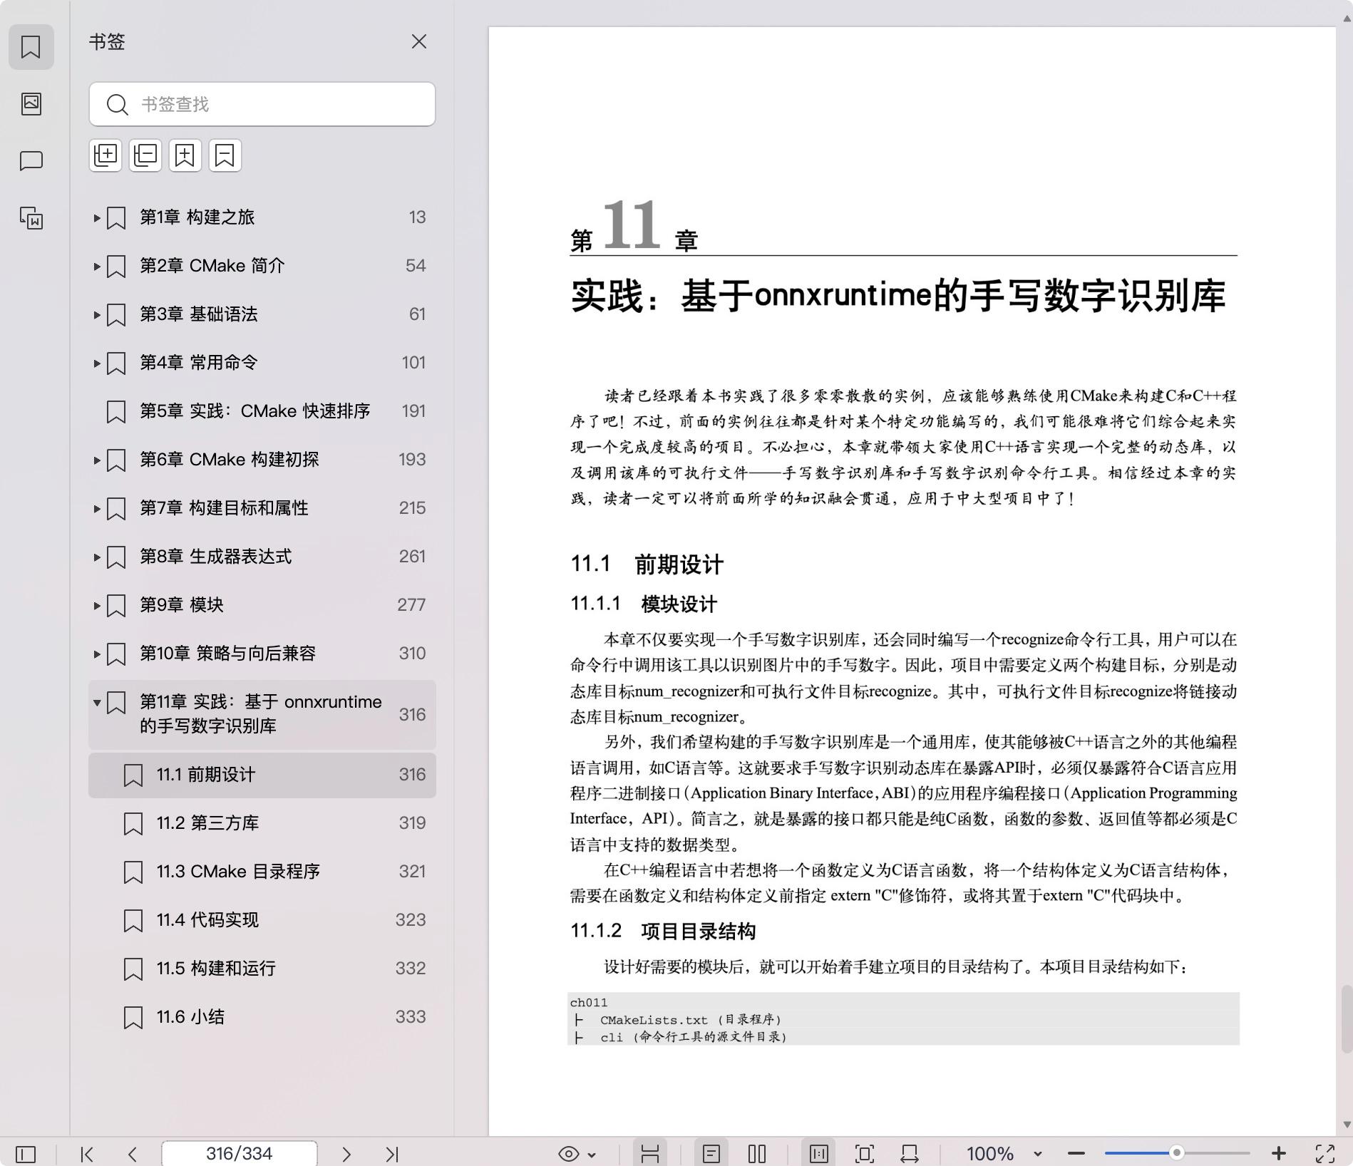The width and height of the screenshot is (1353, 1166).
Task: Select bookmark 11.1 前期设计
Action: [x=262, y=775]
